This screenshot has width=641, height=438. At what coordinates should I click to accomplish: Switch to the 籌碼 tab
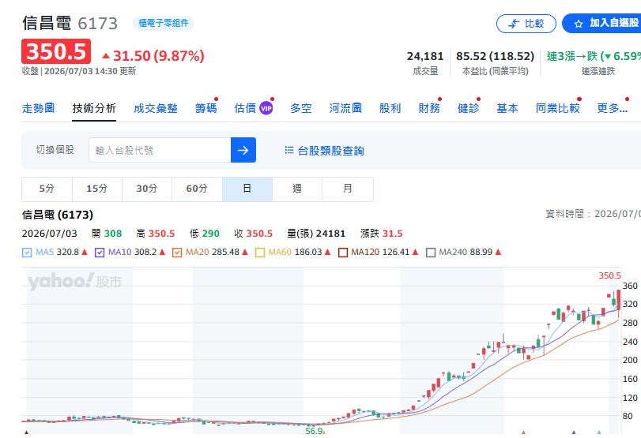coord(205,108)
